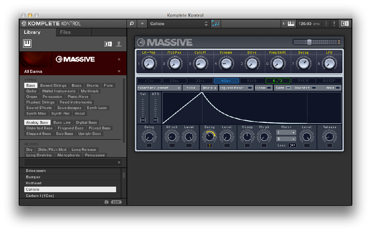Click the envelope Delay knob
Image resolution: width=371 pixels, height=232 pixels.
(149, 136)
